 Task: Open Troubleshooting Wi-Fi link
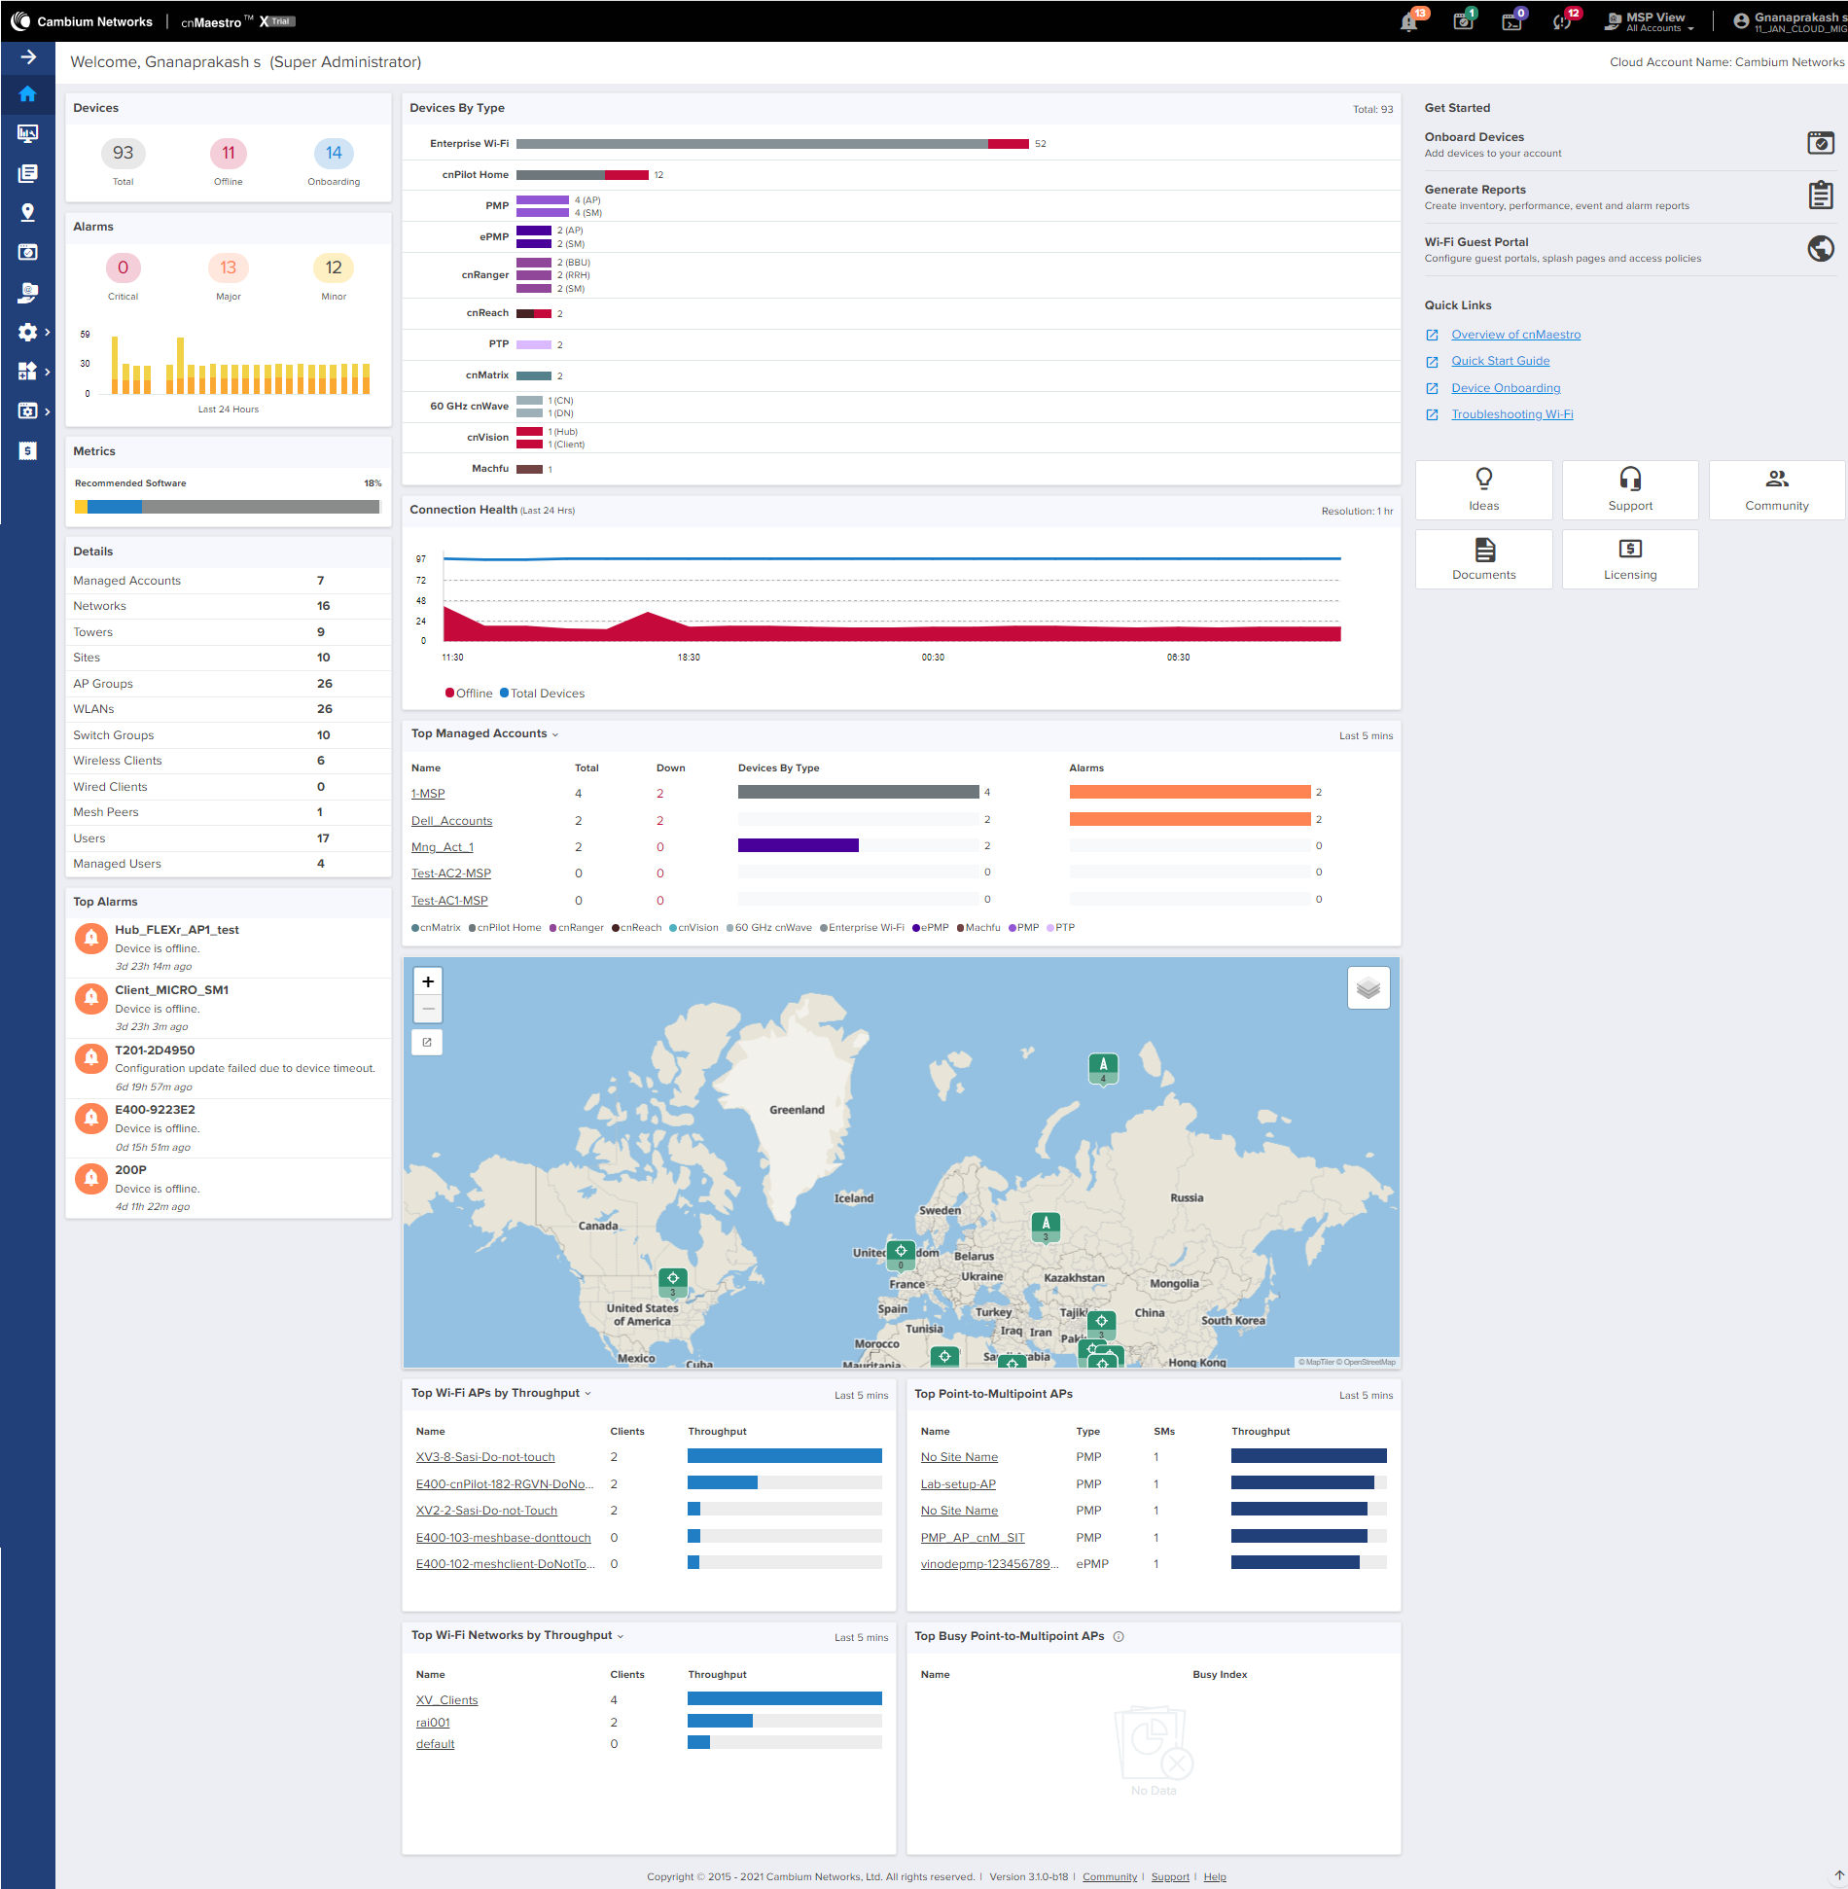tap(1511, 414)
